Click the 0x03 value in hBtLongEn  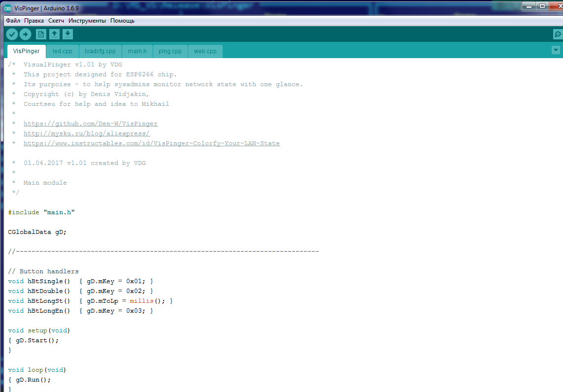pyautogui.click(x=134, y=311)
